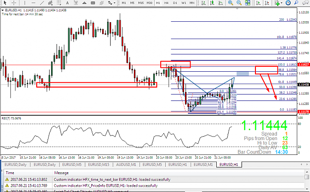Open the EURUSD,M15 chart tab
Image resolution: width=310 pixels, height=192 pixels.
[x=99, y=164]
